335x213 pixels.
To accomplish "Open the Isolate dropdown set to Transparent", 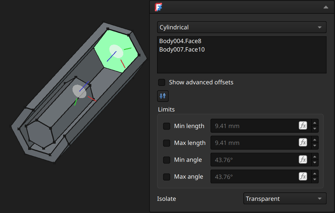I will (x=285, y=199).
